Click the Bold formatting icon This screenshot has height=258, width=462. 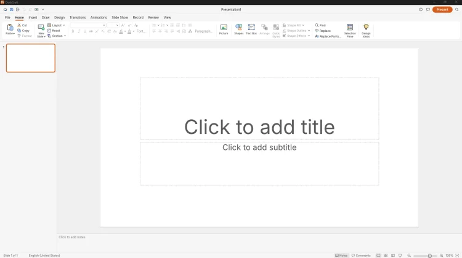point(73,31)
